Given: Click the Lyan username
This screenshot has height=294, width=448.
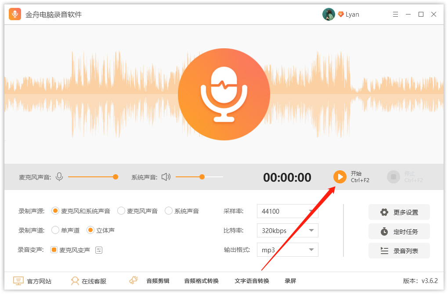Looking at the screenshot, I should [352, 14].
